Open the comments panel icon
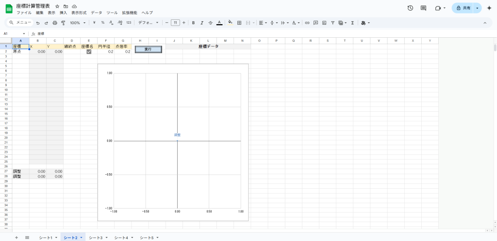Viewport: 497px width, 241px height. pos(423,8)
